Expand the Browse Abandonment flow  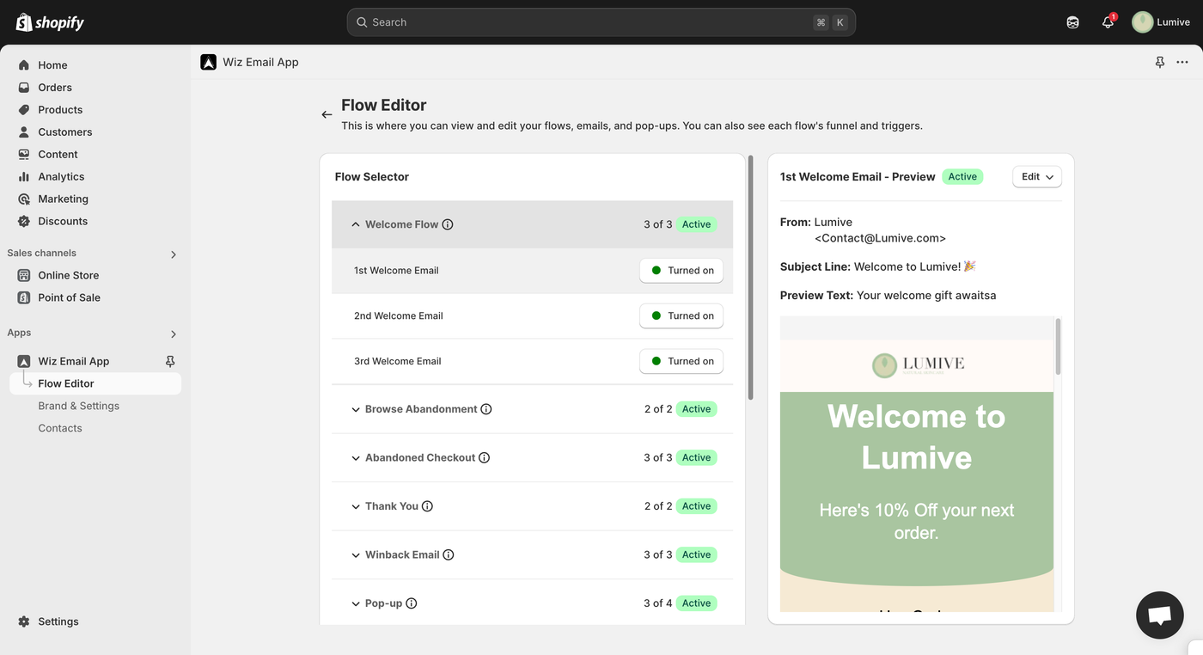click(356, 409)
